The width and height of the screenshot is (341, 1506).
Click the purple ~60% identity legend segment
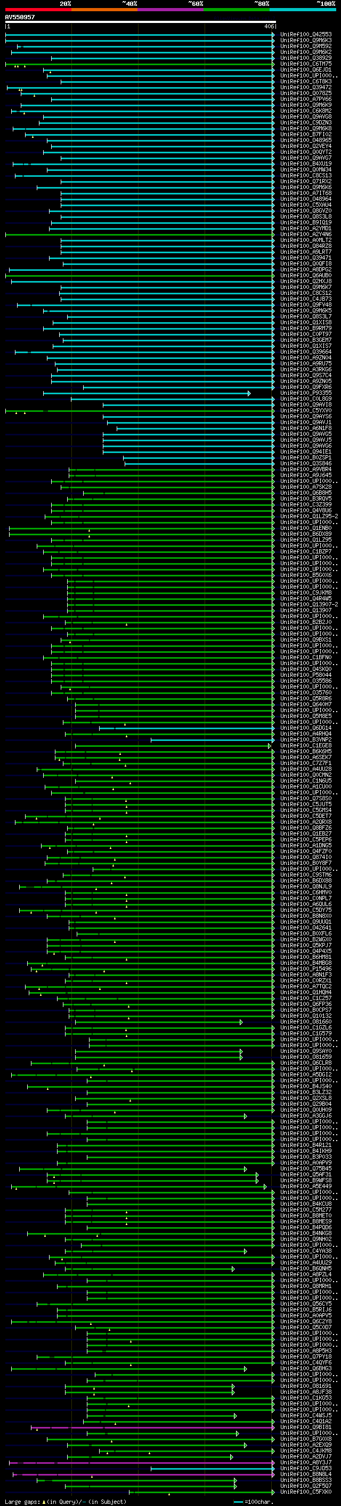point(171,10)
